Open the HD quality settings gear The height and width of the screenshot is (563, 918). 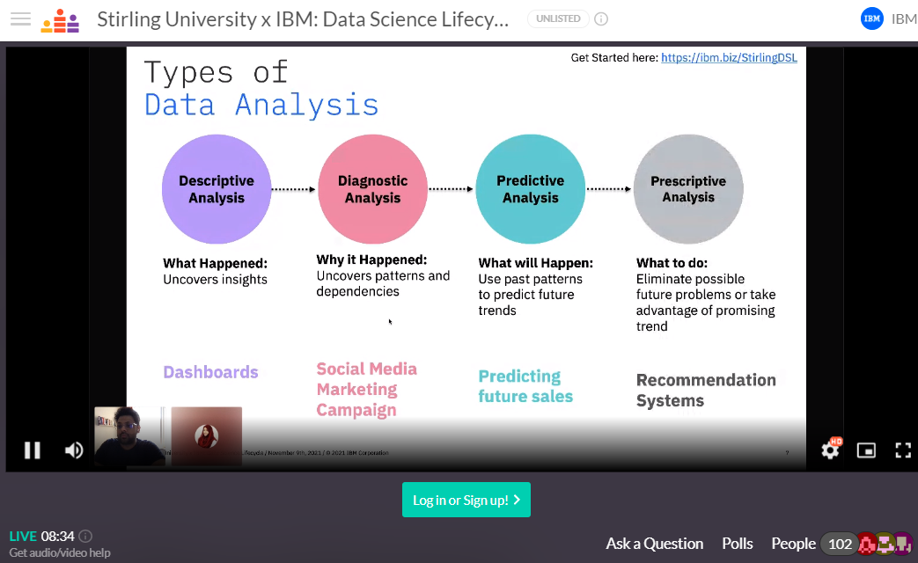829,450
